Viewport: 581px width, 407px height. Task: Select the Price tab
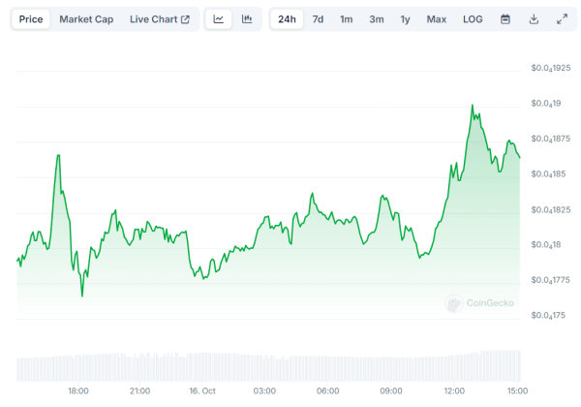click(x=30, y=19)
